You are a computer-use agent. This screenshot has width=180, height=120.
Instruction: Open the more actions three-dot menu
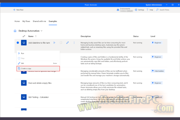click(74, 43)
